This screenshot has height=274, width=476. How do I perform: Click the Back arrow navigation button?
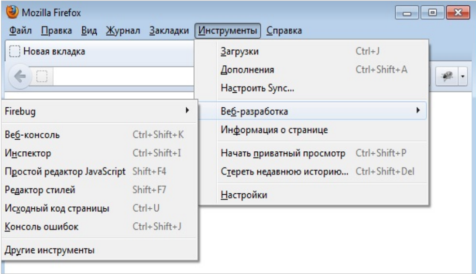click(19, 76)
